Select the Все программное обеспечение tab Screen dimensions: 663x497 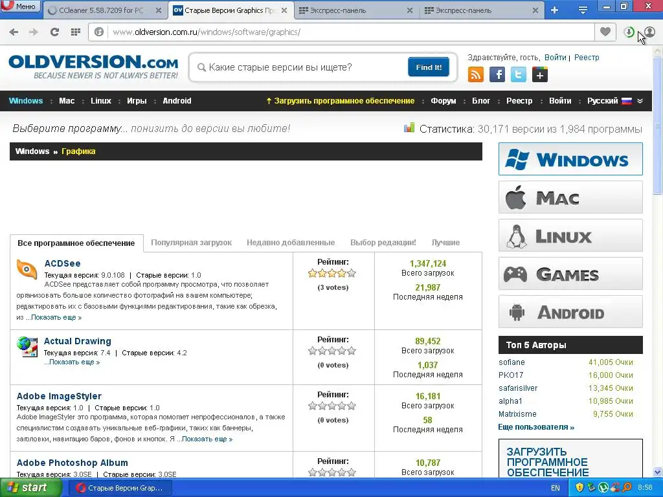(76, 243)
